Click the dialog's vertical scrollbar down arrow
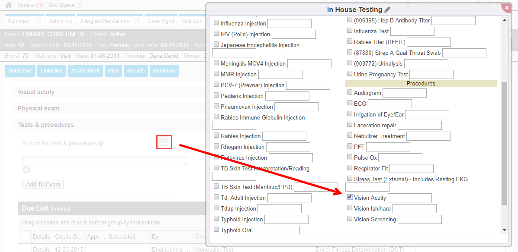This screenshot has width=518, height=252. pyautogui.click(x=504, y=230)
